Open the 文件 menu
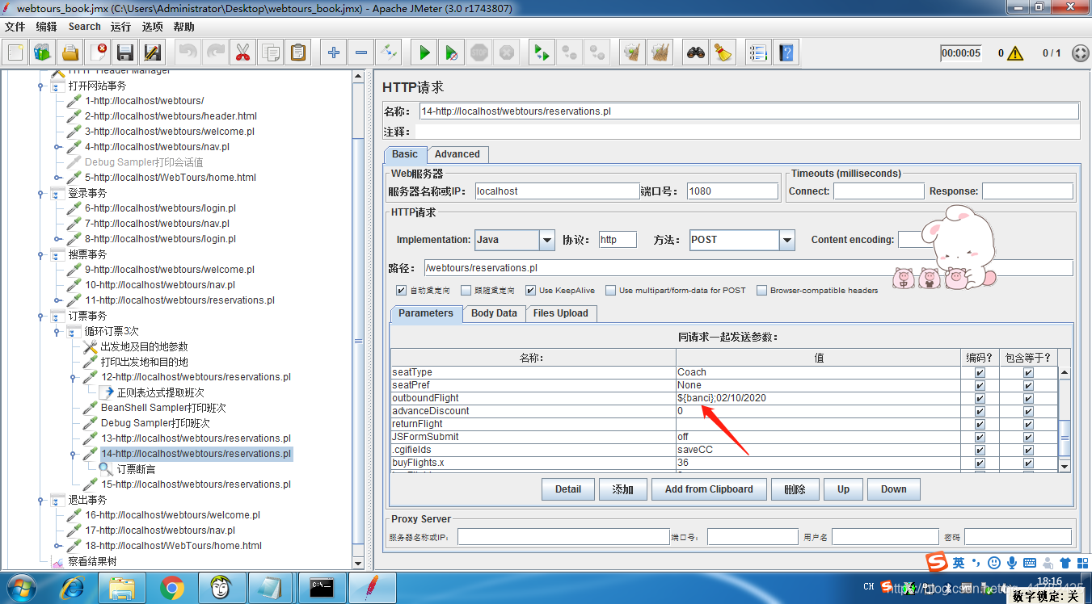 click(x=15, y=27)
